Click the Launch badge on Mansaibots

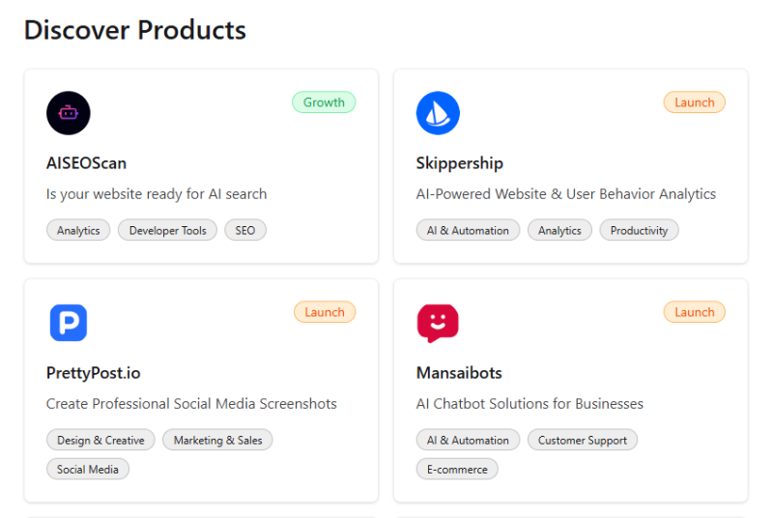tap(694, 312)
